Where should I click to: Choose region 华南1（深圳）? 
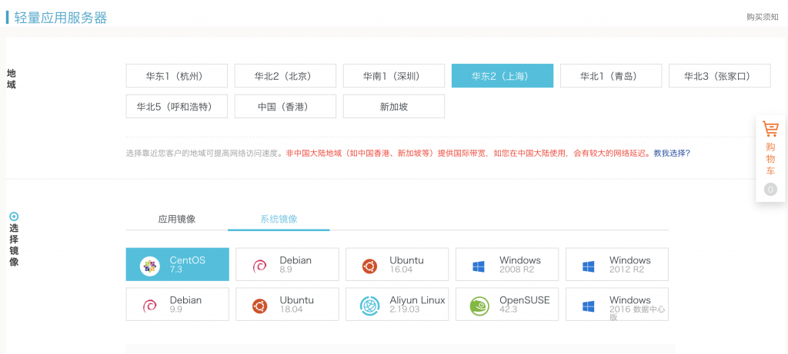(x=394, y=76)
